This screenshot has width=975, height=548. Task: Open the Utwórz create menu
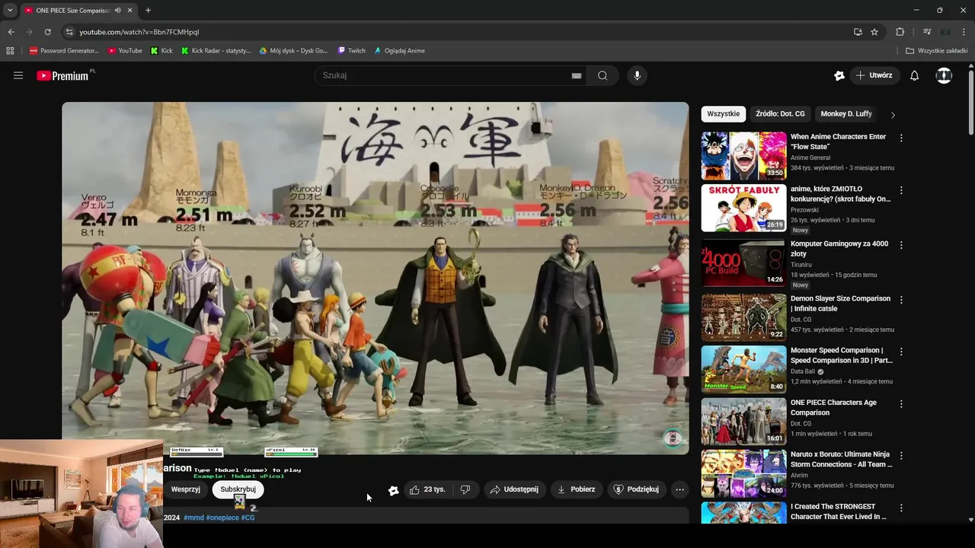coord(874,75)
